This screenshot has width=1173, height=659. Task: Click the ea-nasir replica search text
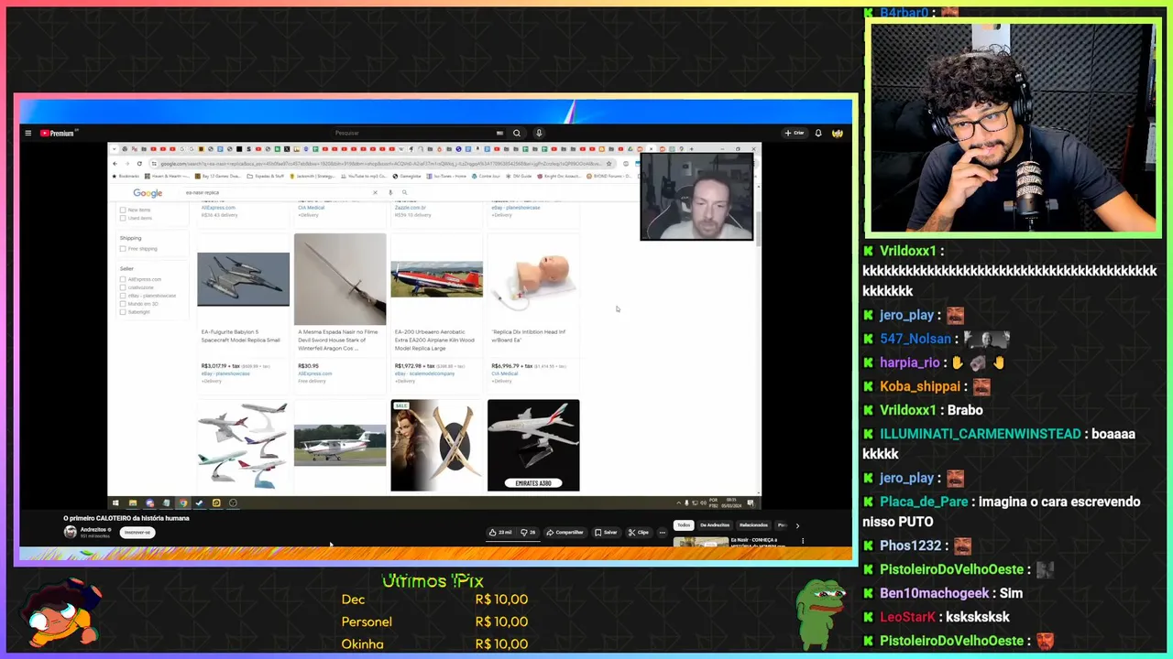tap(203, 193)
